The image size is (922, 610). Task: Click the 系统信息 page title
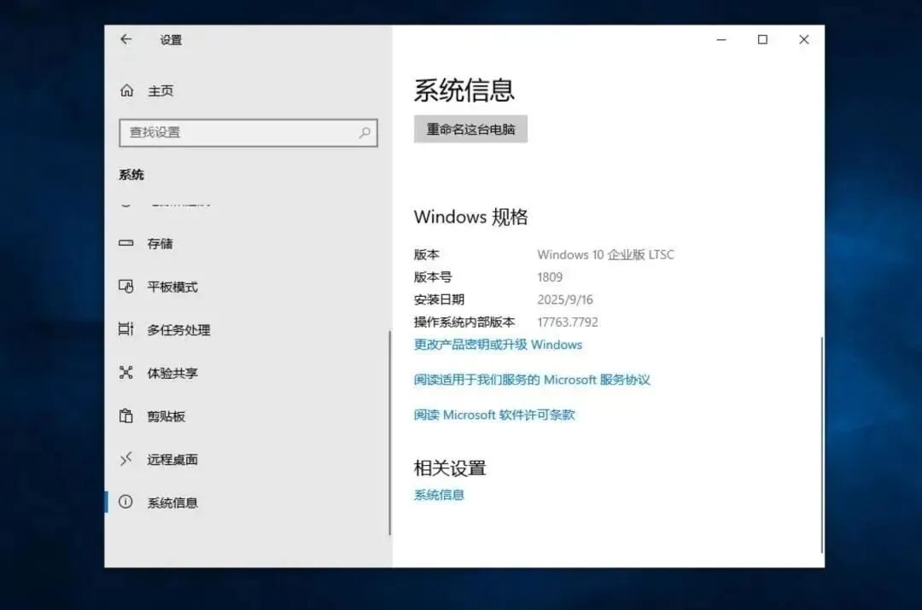[464, 90]
